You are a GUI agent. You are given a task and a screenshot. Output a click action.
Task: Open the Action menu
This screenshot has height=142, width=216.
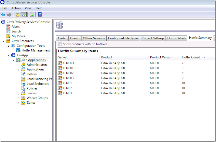point(16,8)
